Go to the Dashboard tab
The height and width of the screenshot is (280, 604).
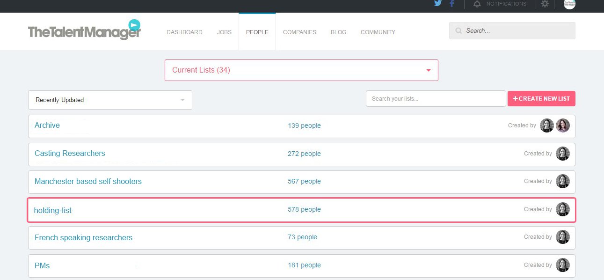[184, 32]
